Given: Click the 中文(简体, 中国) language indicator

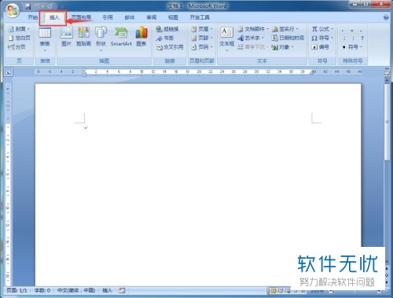Looking at the screenshot, I should click(x=76, y=290).
